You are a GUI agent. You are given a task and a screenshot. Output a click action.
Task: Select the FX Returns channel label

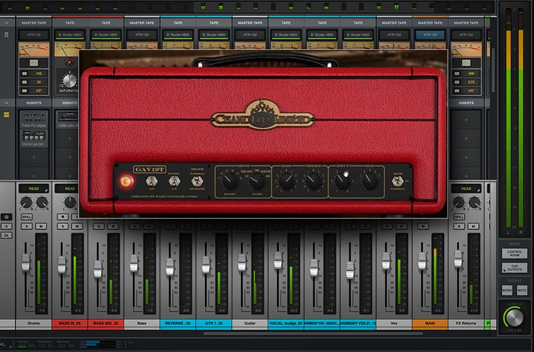click(x=466, y=324)
